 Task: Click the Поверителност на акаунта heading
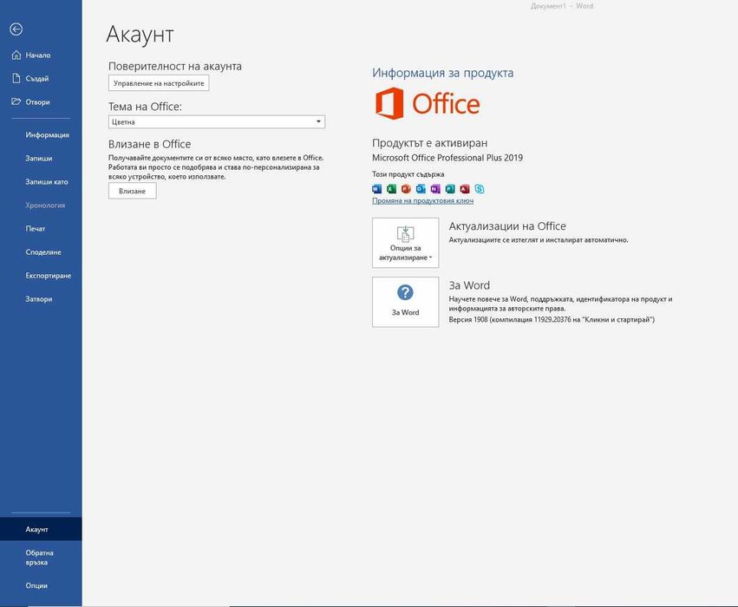(175, 67)
